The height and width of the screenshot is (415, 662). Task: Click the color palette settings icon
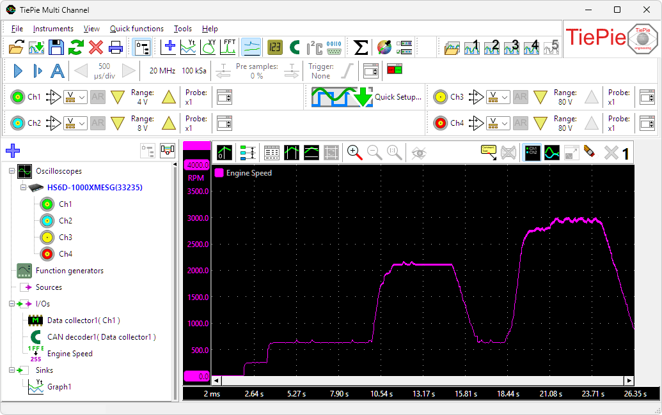tap(384, 47)
